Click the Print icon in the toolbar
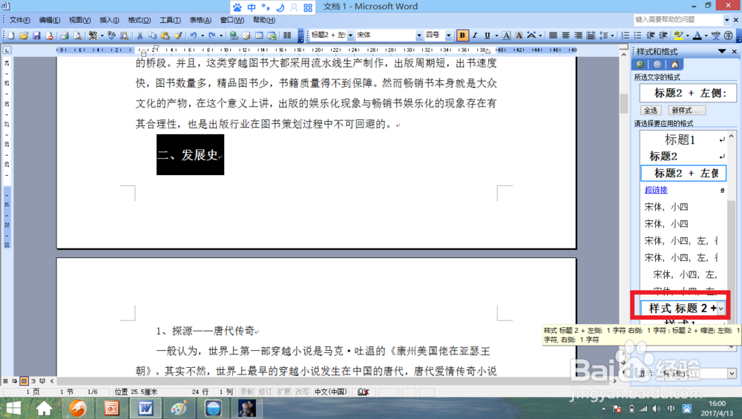 click(x=65, y=36)
